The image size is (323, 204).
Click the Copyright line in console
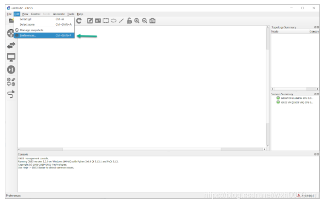(42, 165)
